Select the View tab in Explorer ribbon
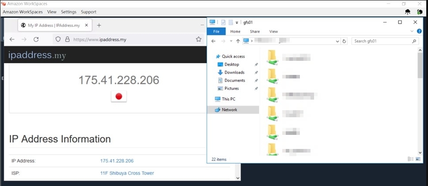The height and width of the screenshot is (186, 428). [273, 31]
